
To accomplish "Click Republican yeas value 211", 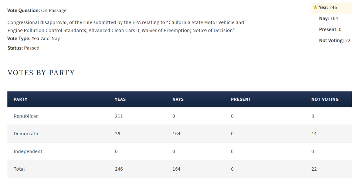I will [x=119, y=116].
